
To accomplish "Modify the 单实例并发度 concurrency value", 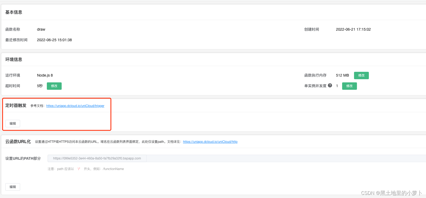I will [x=350, y=86].
